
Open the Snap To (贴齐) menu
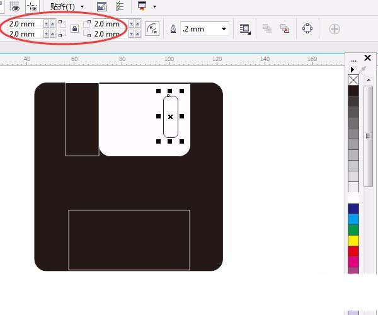[66, 6]
